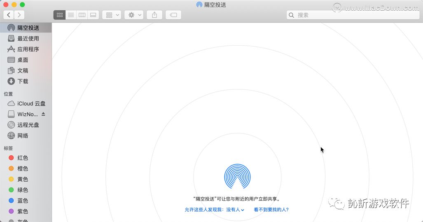This screenshot has height=222, width=423.
Task: Open 桌面 in the sidebar
Action: coord(26,60)
